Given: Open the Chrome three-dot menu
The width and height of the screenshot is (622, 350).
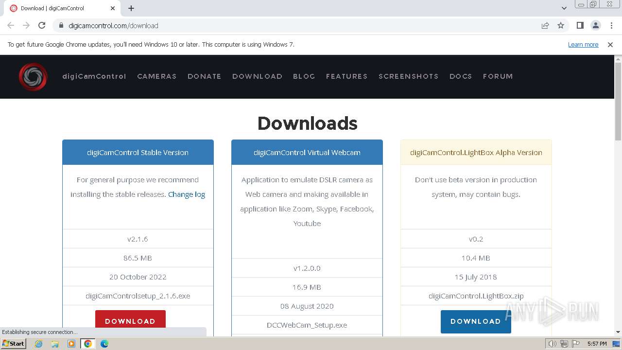Looking at the screenshot, I should (x=611, y=25).
